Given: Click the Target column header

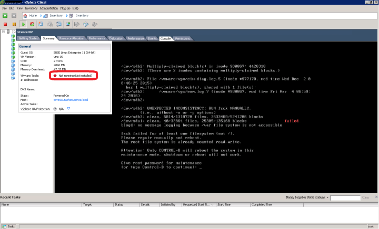Looking at the screenshot, I should click(98, 205).
